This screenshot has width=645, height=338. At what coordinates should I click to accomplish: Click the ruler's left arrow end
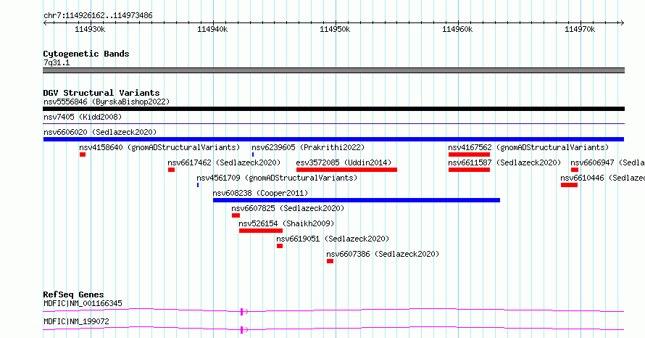45,23
